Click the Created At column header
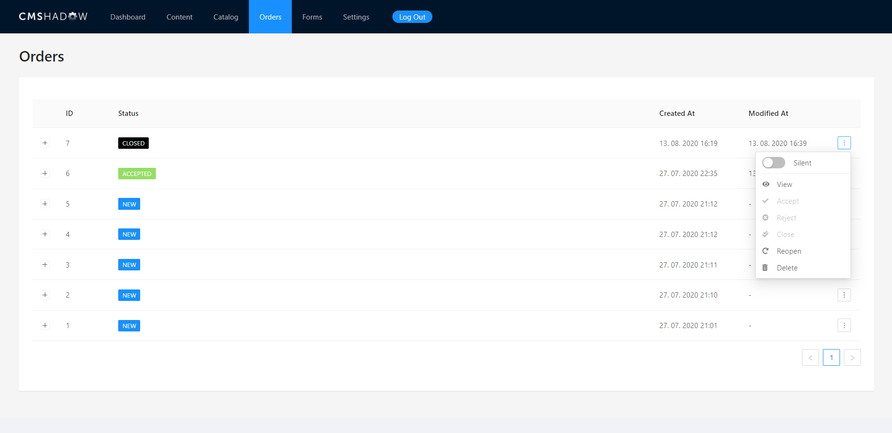892x433 pixels. pos(677,113)
